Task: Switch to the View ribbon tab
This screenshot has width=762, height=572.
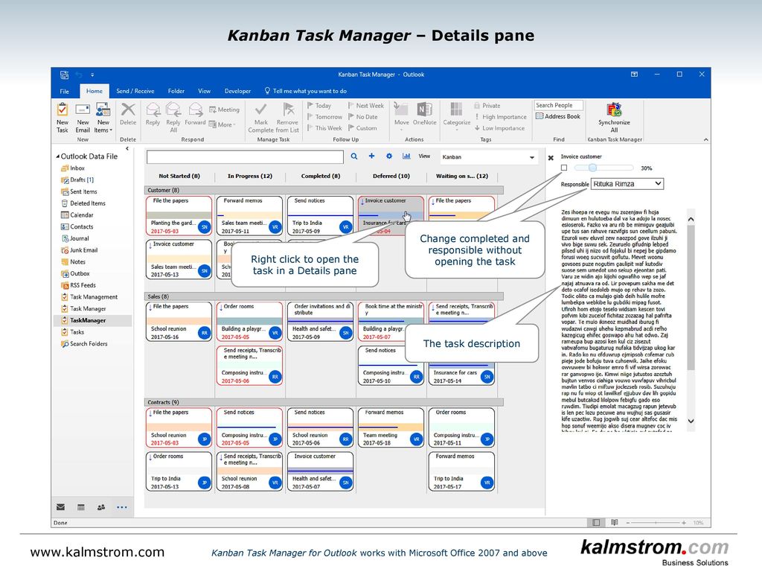Action: (x=204, y=91)
